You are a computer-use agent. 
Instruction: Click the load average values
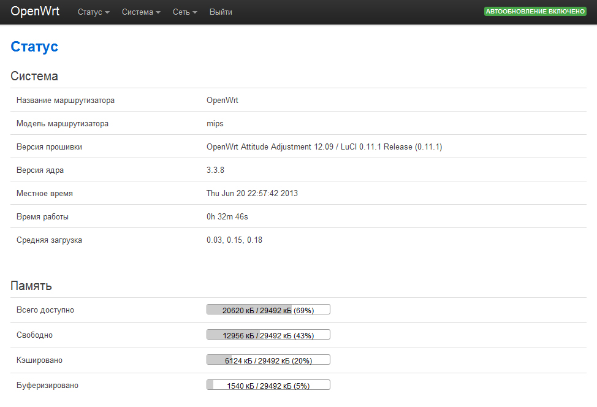pos(234,240)
